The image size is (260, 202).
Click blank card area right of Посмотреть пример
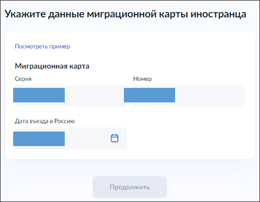(161, 47)
